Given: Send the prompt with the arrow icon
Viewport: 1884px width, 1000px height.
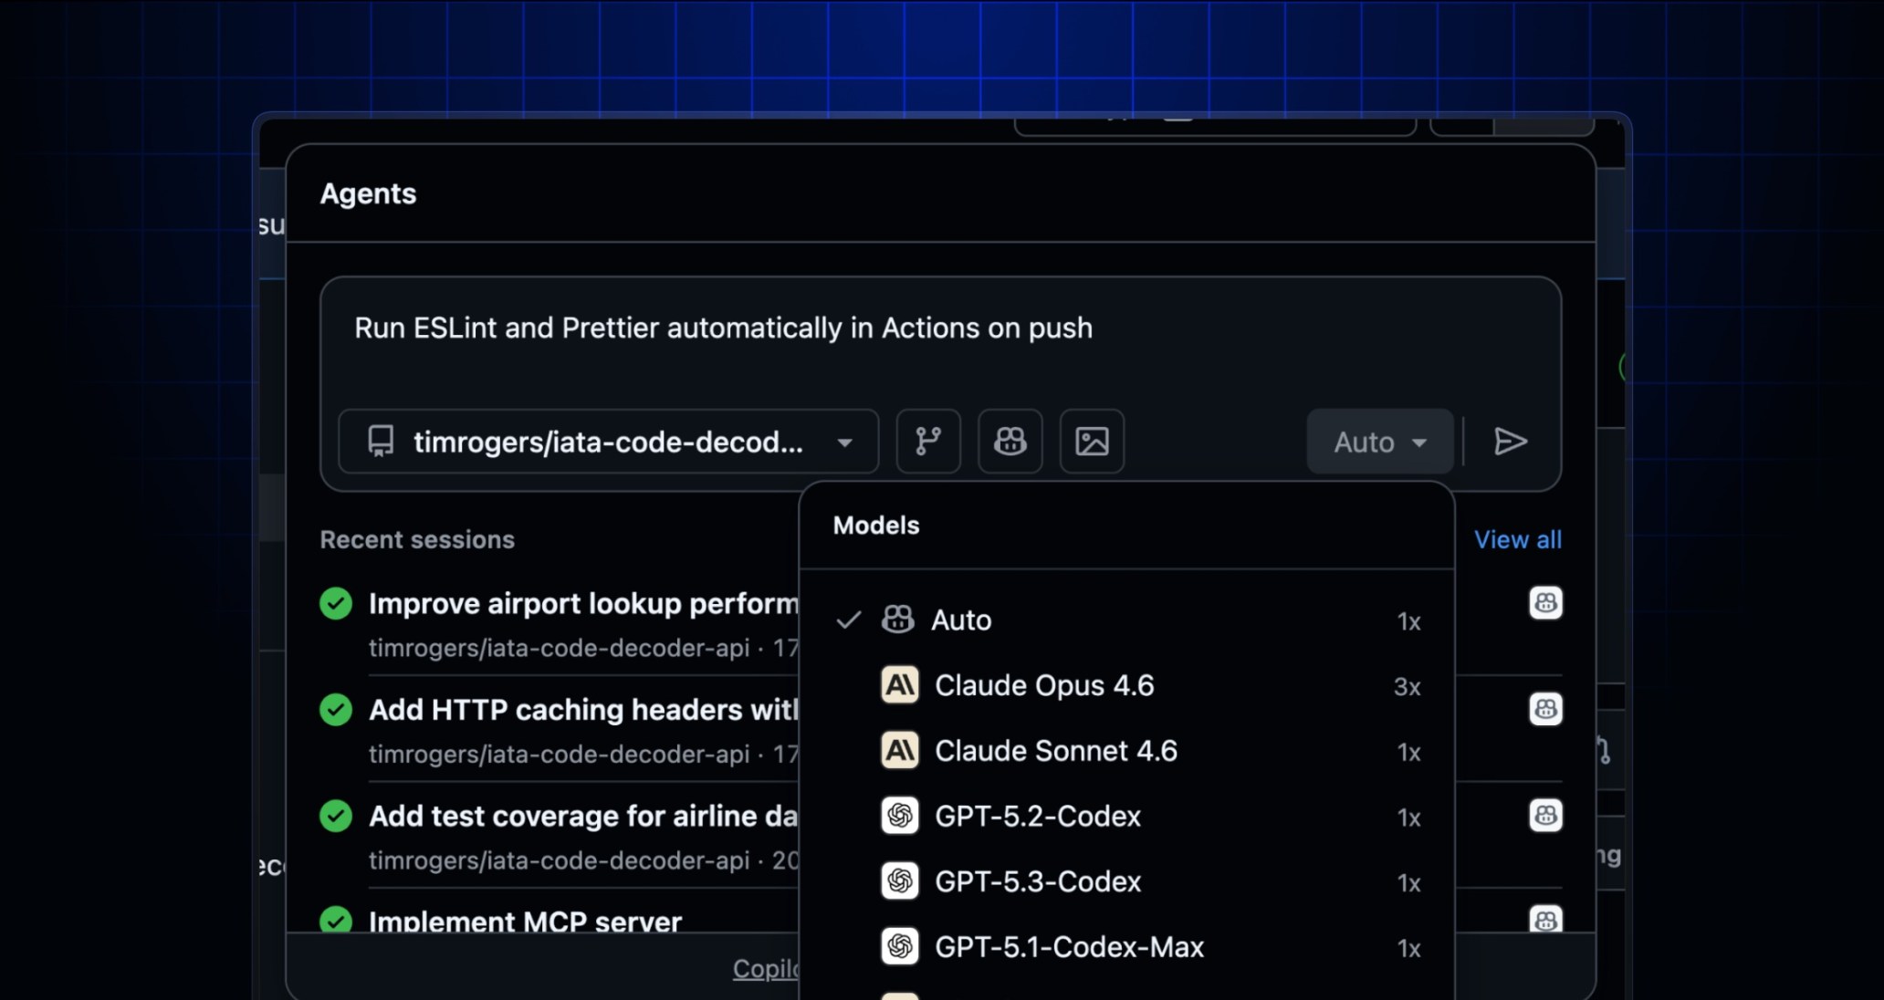Looking at the screenshot, I should click(1511, 442).
